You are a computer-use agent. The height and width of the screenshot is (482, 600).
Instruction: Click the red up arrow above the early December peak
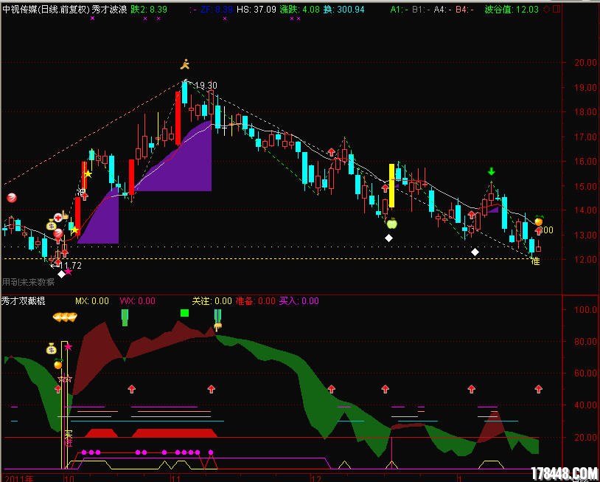point(332,152)
